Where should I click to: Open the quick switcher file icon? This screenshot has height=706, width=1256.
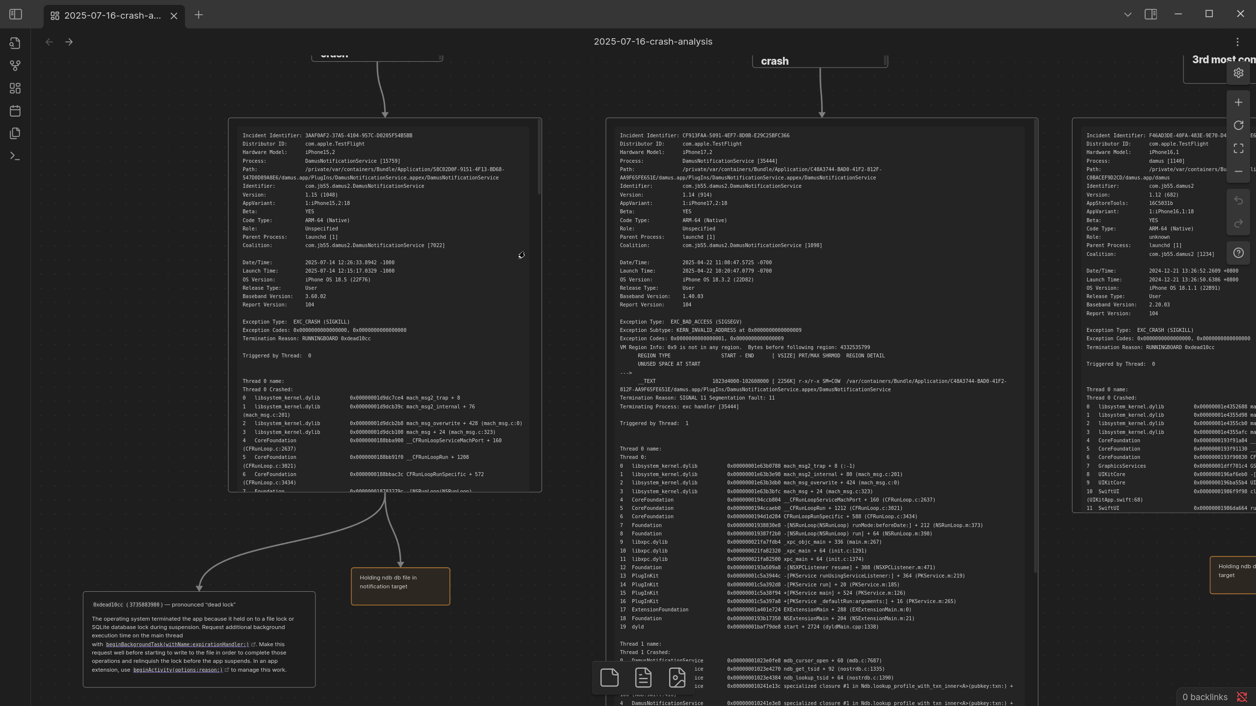click(x=15, y=43)
